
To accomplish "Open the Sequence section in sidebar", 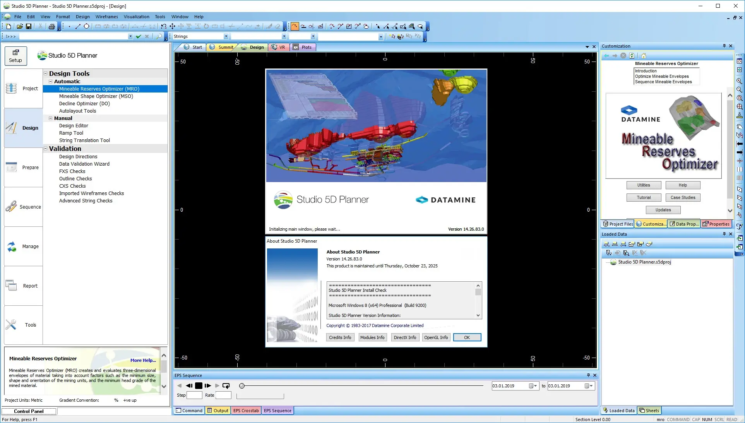I will [x=23, y=207].
